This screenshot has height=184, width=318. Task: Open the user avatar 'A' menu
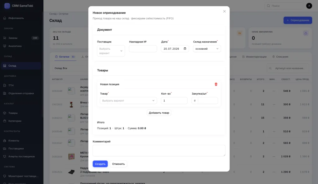click(309, 6)
